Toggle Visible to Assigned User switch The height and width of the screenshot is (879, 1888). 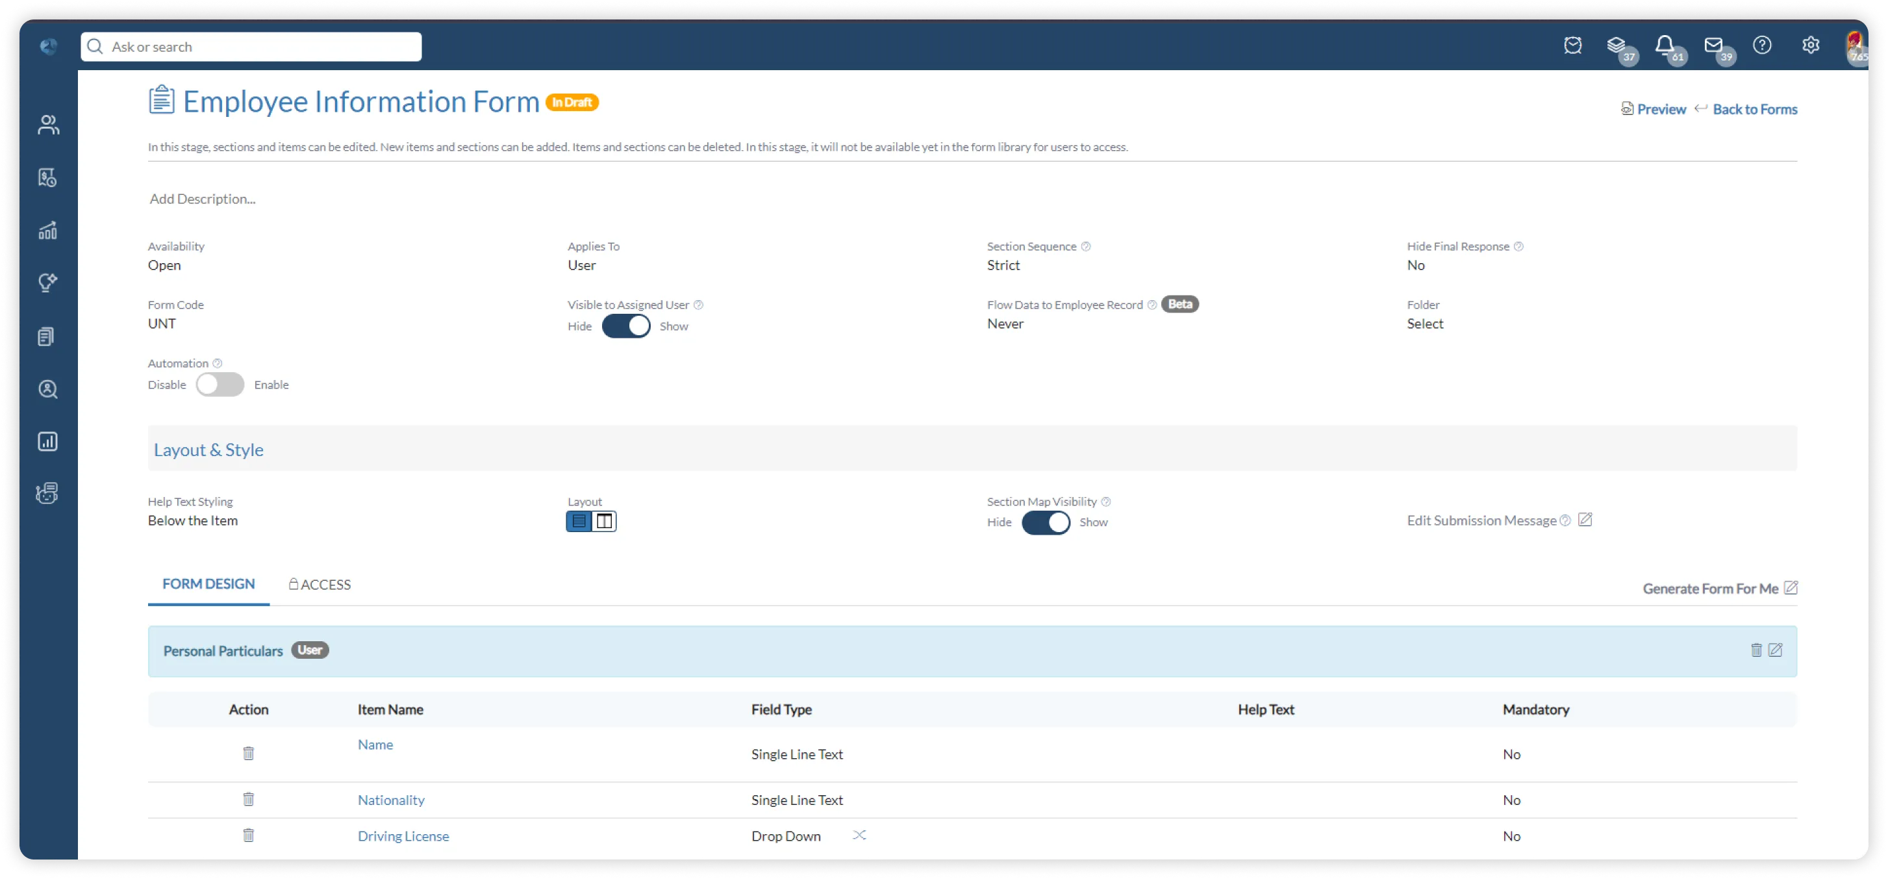pyautogui.click(x=626, y=326)
